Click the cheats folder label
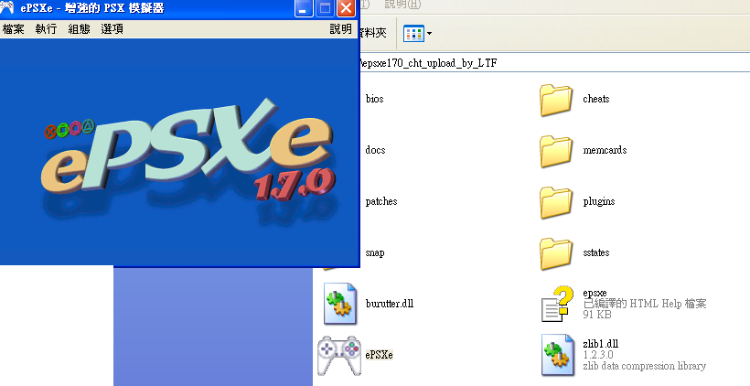The image size is (750, 386). (596, 99)
